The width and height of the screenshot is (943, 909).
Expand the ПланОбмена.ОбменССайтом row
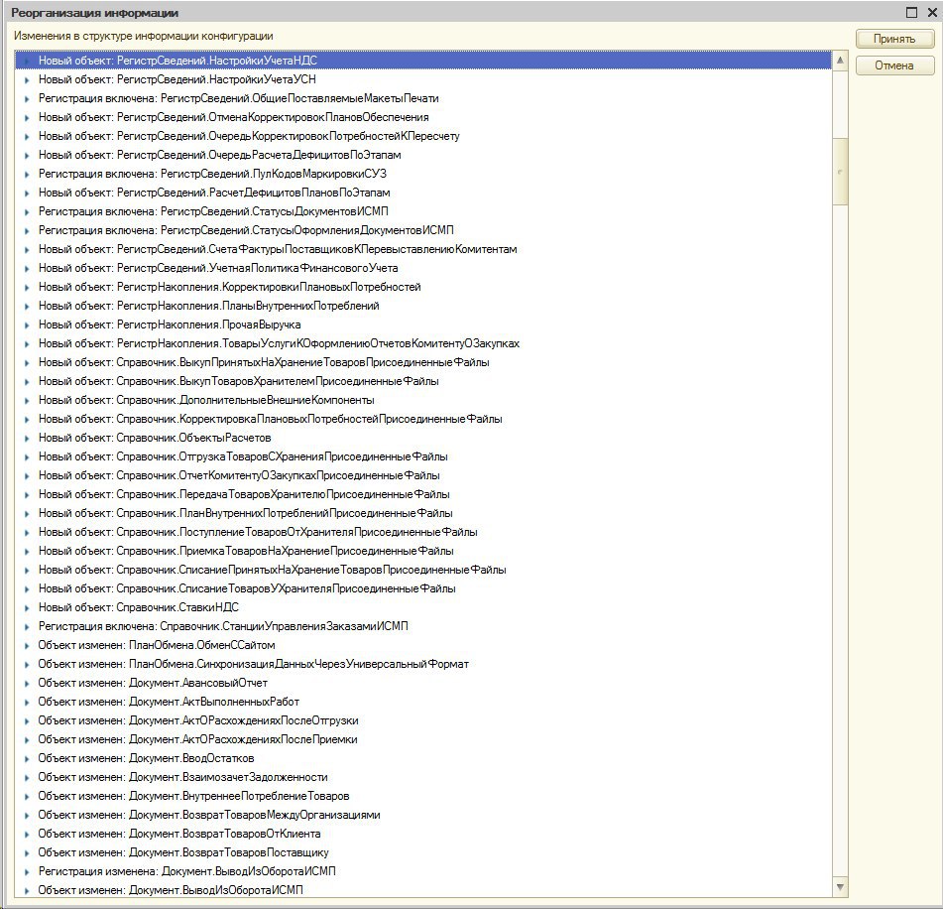(27, 645)
